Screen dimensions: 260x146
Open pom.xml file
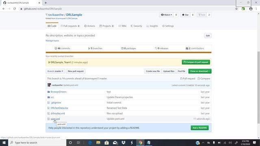[x=55, y=119]
